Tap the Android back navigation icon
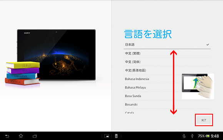This screenshot has height=140, width=223. coord(7,136)
